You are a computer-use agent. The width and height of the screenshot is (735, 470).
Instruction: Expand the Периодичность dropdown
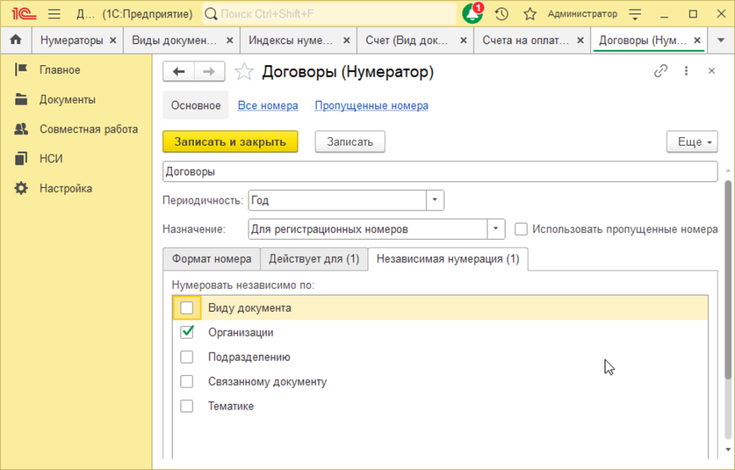pyautogui.click(x=436, y=200)
